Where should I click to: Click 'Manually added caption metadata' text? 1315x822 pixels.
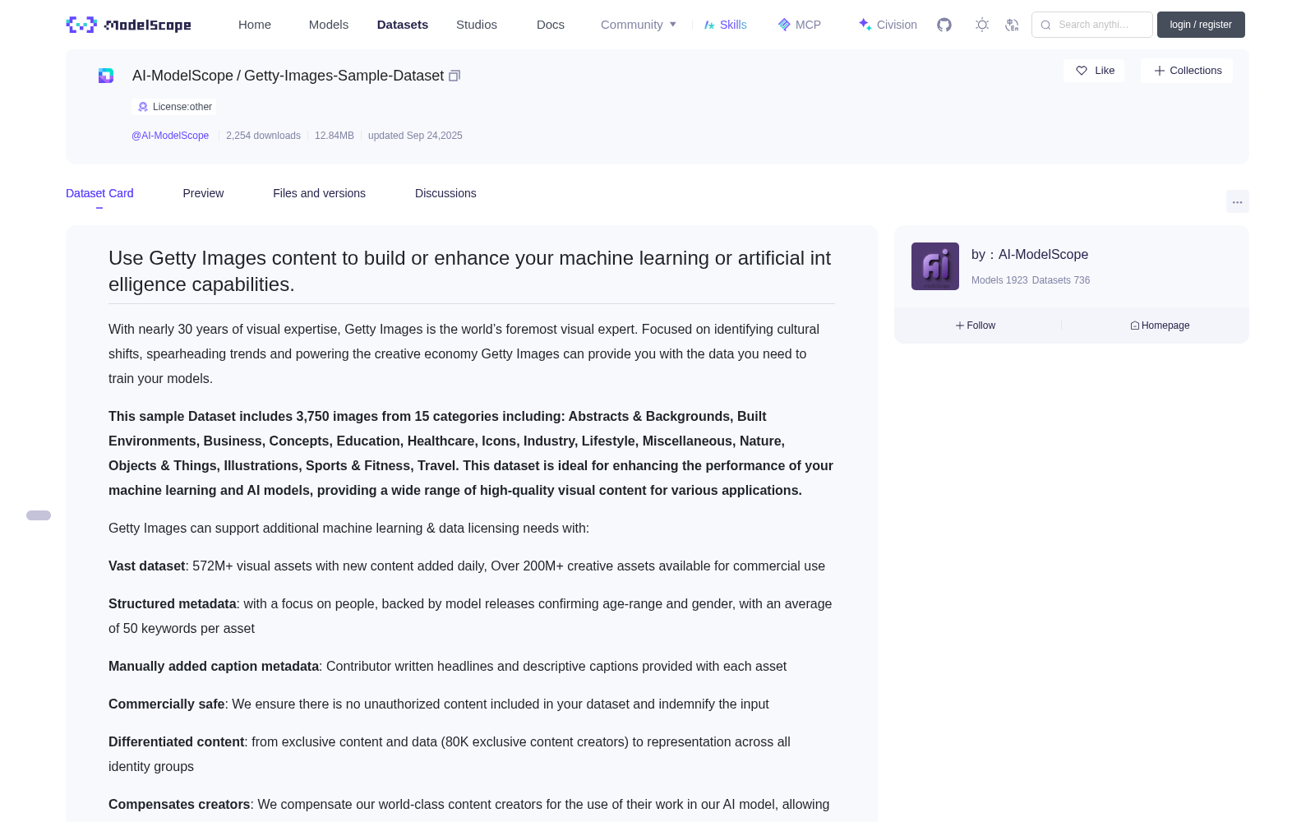(214, 666)
